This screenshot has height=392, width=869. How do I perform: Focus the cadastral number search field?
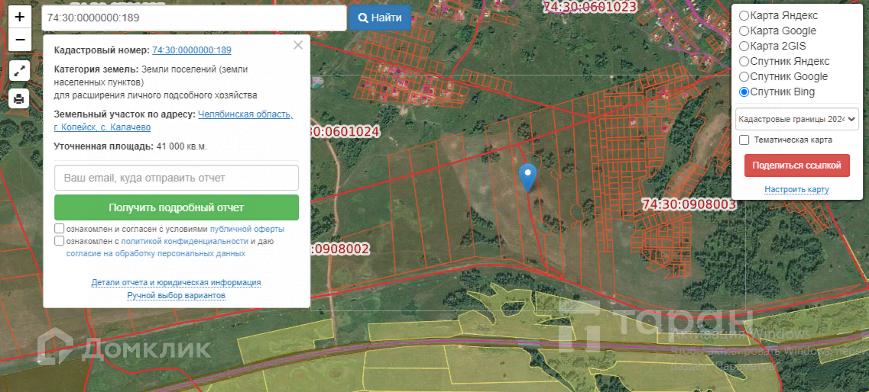click(194, 18)
